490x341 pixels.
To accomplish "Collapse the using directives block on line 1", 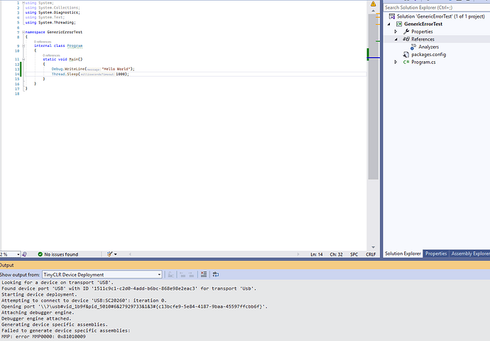I will coord(23,3).
